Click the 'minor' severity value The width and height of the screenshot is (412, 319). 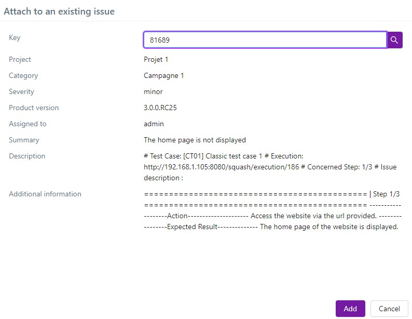[153, 91]
